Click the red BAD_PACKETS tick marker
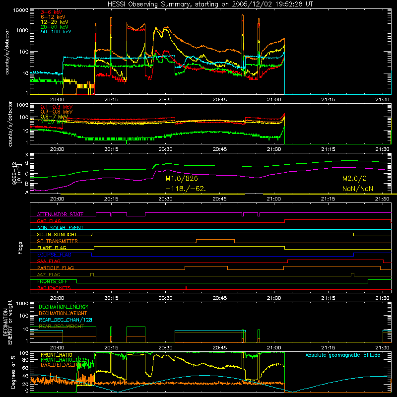Image resolution: width=397 pixels, height=397 pixels. point(186,288)
